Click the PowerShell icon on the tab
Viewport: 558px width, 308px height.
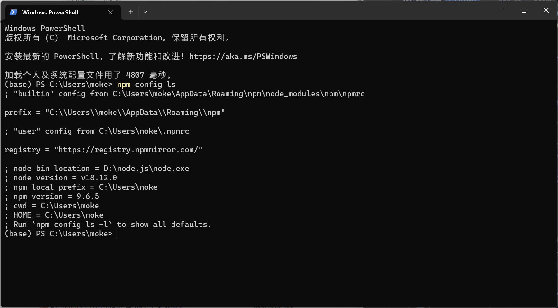pyautogui.click(x=13, y=12)
